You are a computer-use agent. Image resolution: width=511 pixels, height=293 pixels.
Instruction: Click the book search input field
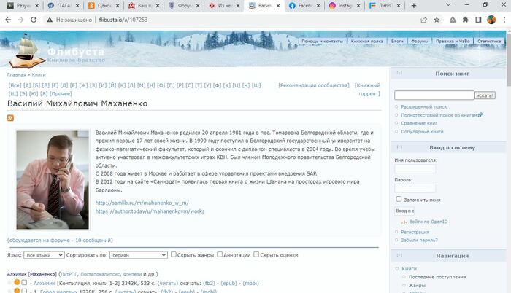coord(434,95)
